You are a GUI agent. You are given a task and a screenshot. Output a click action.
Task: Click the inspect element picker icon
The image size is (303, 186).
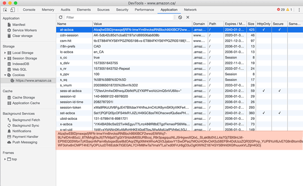tap(5, 10)
